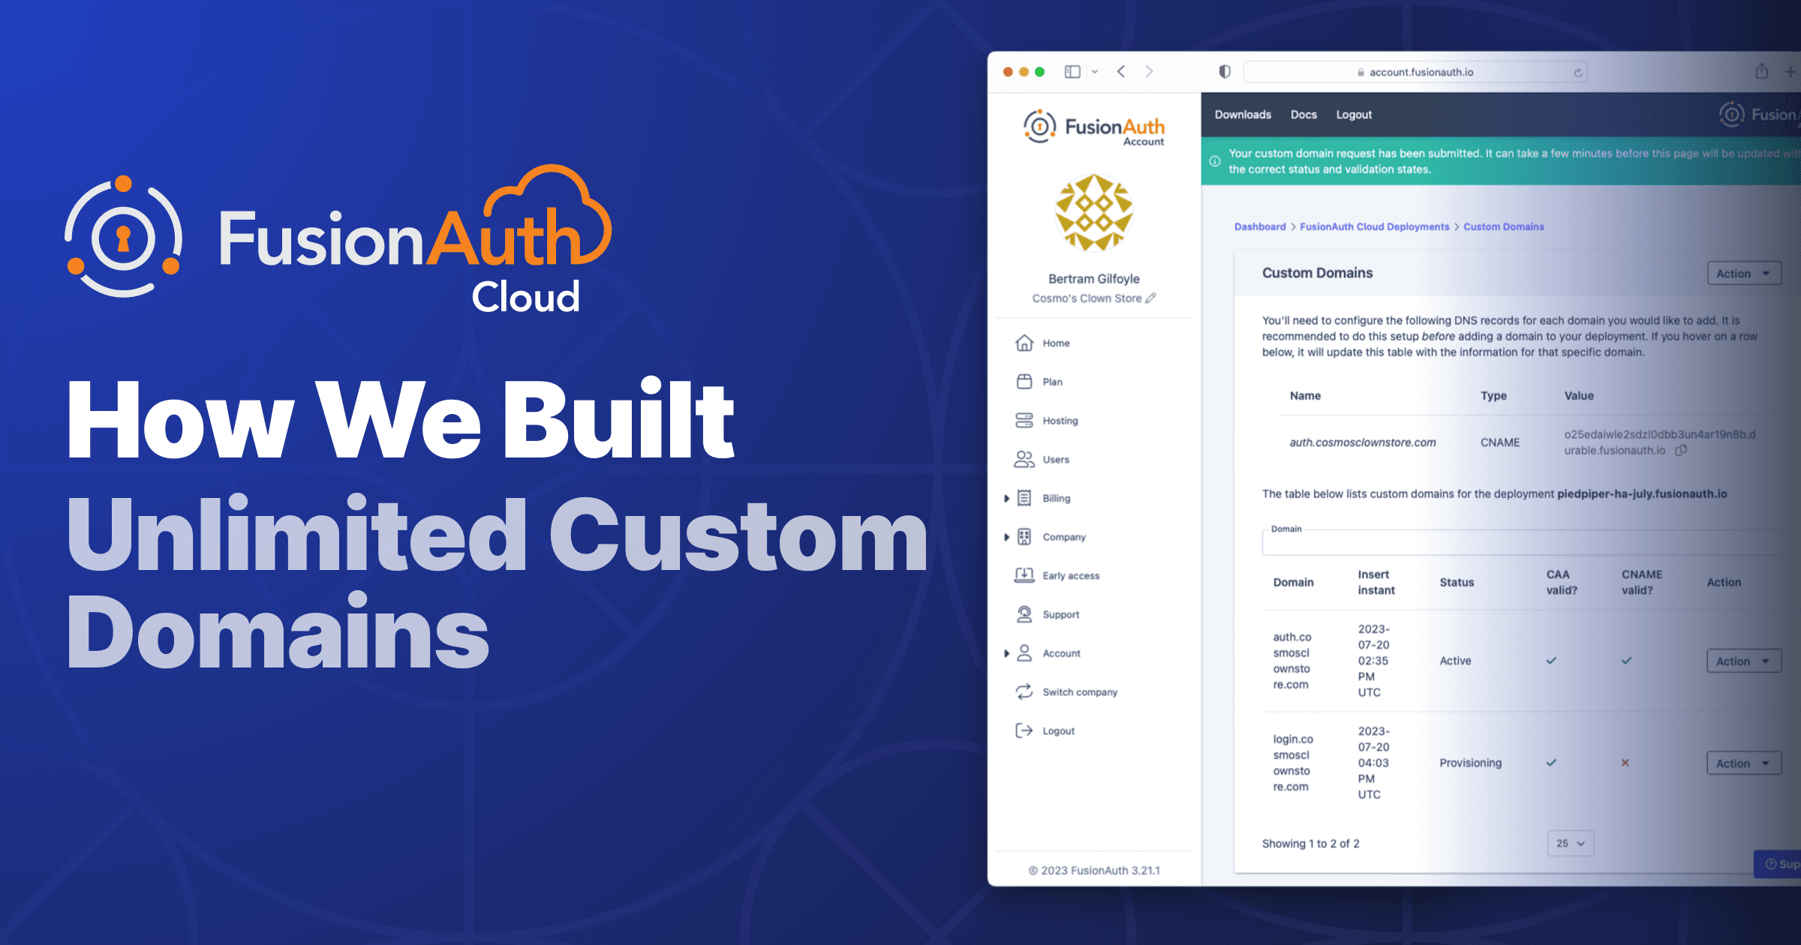Click the Company building icon
This screenshot has width=1801, height=945.
tap(1024, 537)
